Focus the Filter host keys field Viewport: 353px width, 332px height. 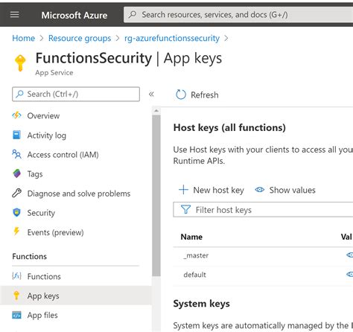coord(263,210)
